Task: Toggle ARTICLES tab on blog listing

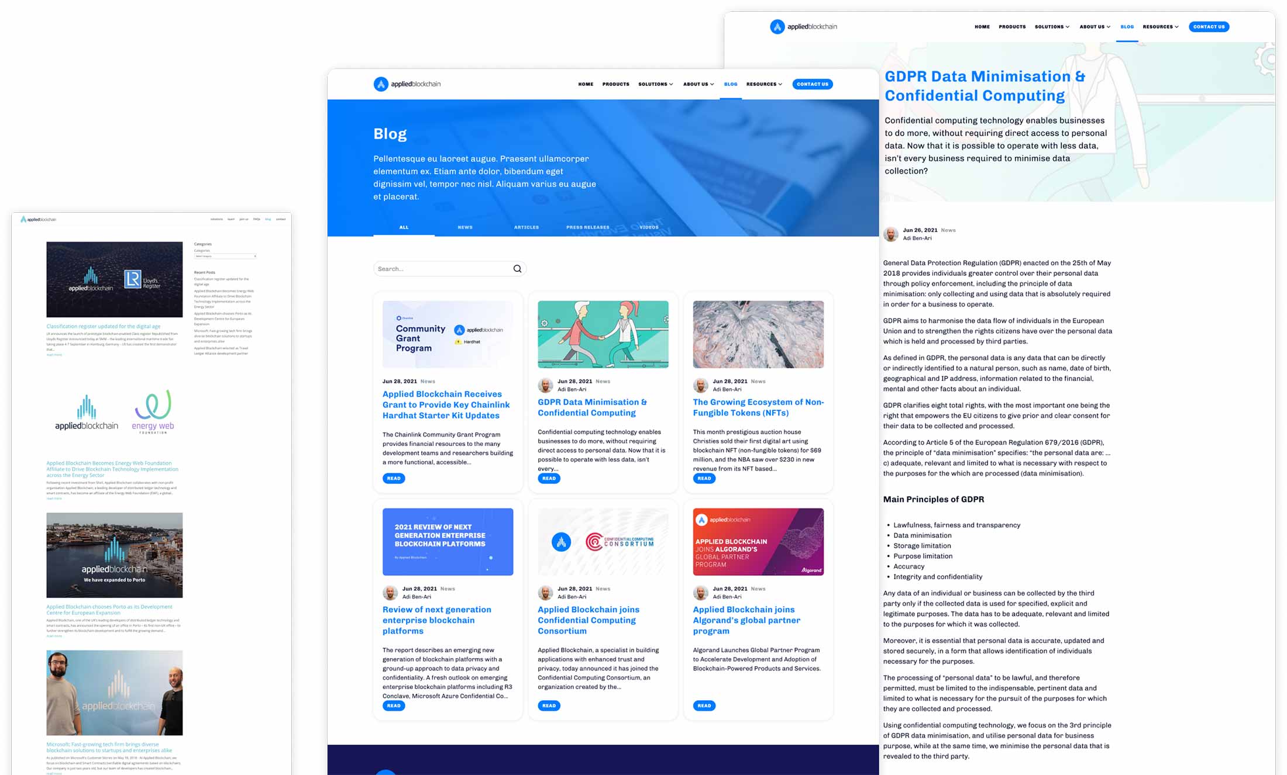Action: 525,227
